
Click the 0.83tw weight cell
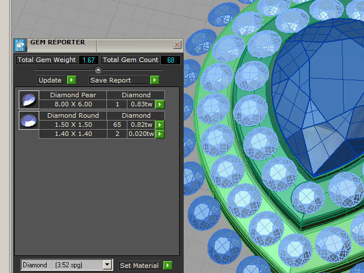(142, 104)
